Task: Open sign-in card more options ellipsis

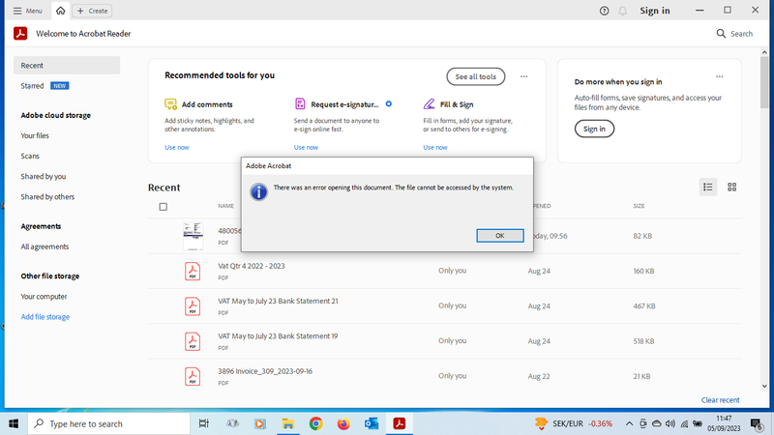Action: (719, 76)
